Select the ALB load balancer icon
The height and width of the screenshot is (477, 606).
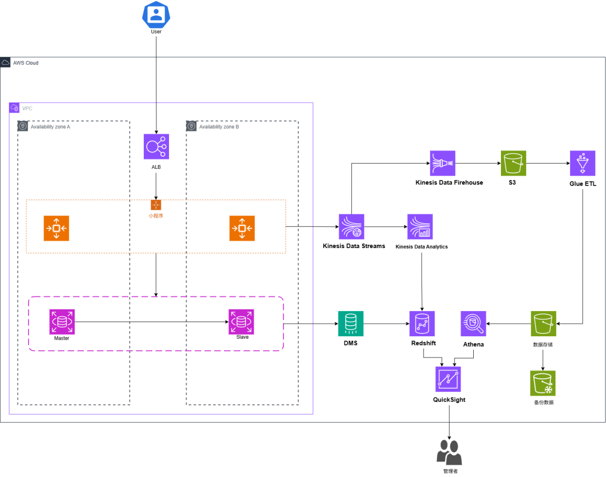click(156, 146)
